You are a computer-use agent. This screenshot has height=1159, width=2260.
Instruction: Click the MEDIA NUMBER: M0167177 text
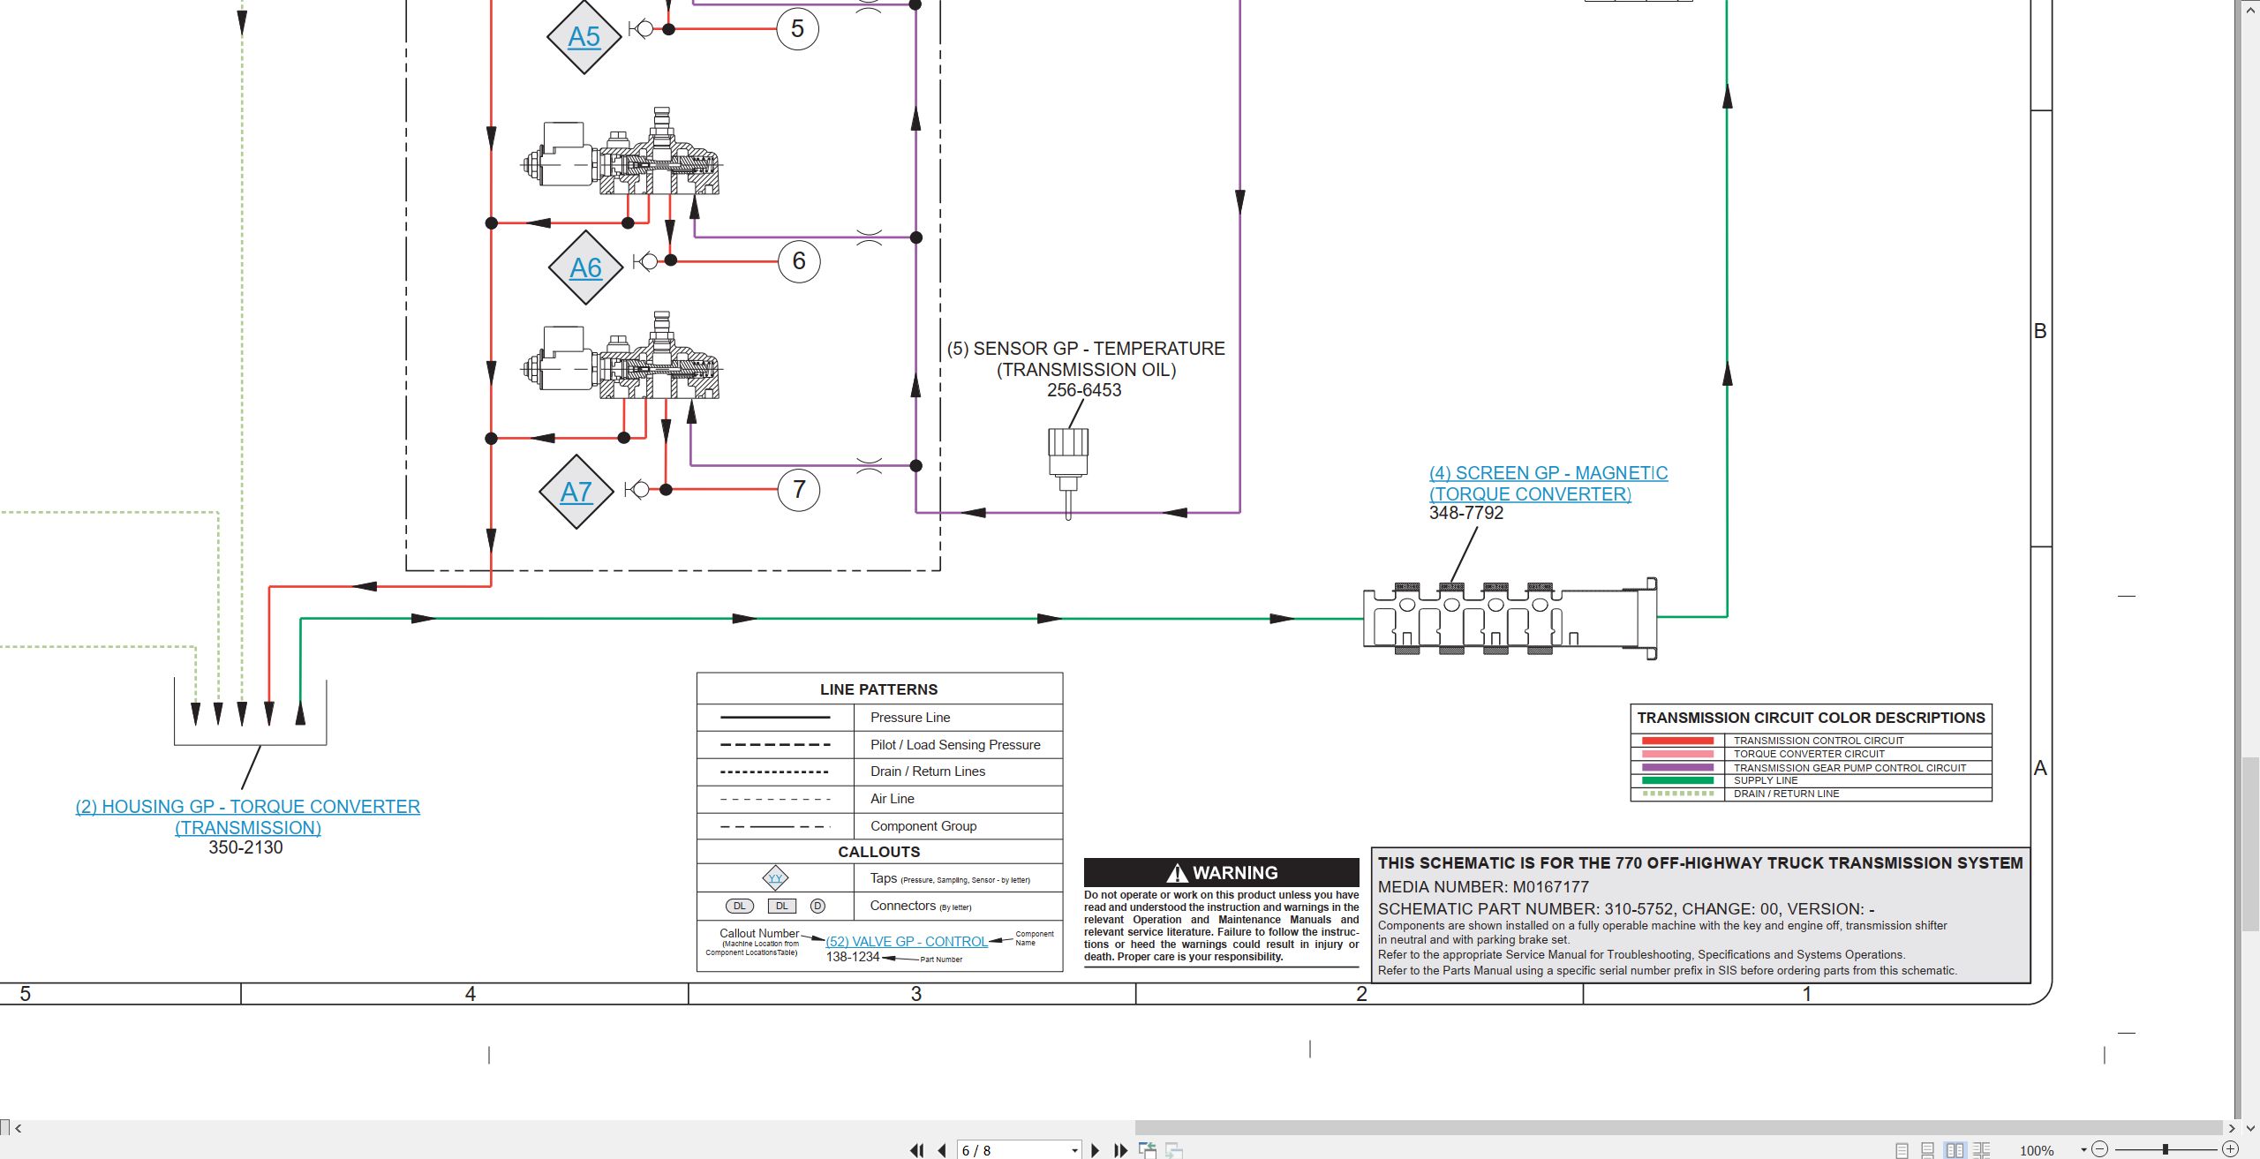pos(1483,887)
